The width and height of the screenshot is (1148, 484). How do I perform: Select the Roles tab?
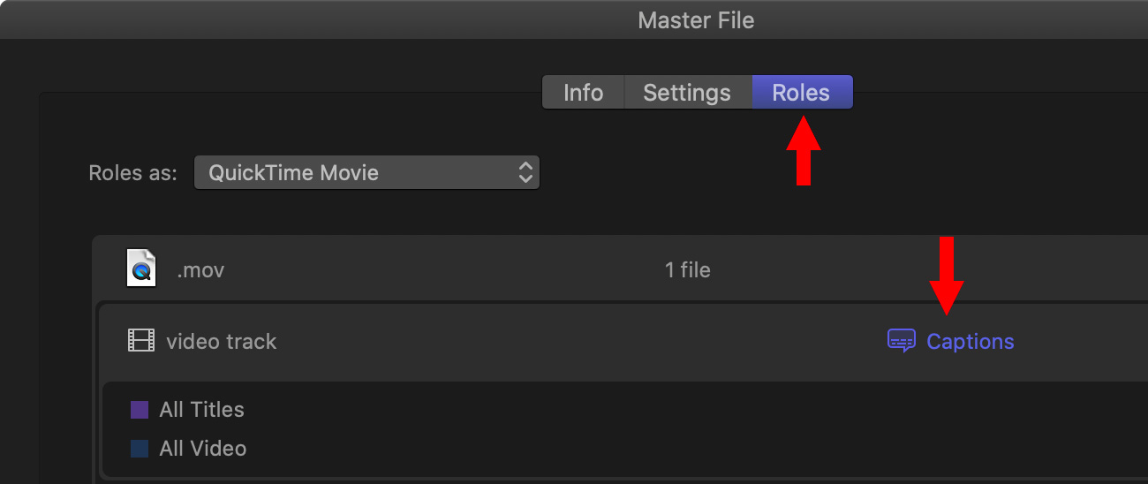(x=801, y=93)
